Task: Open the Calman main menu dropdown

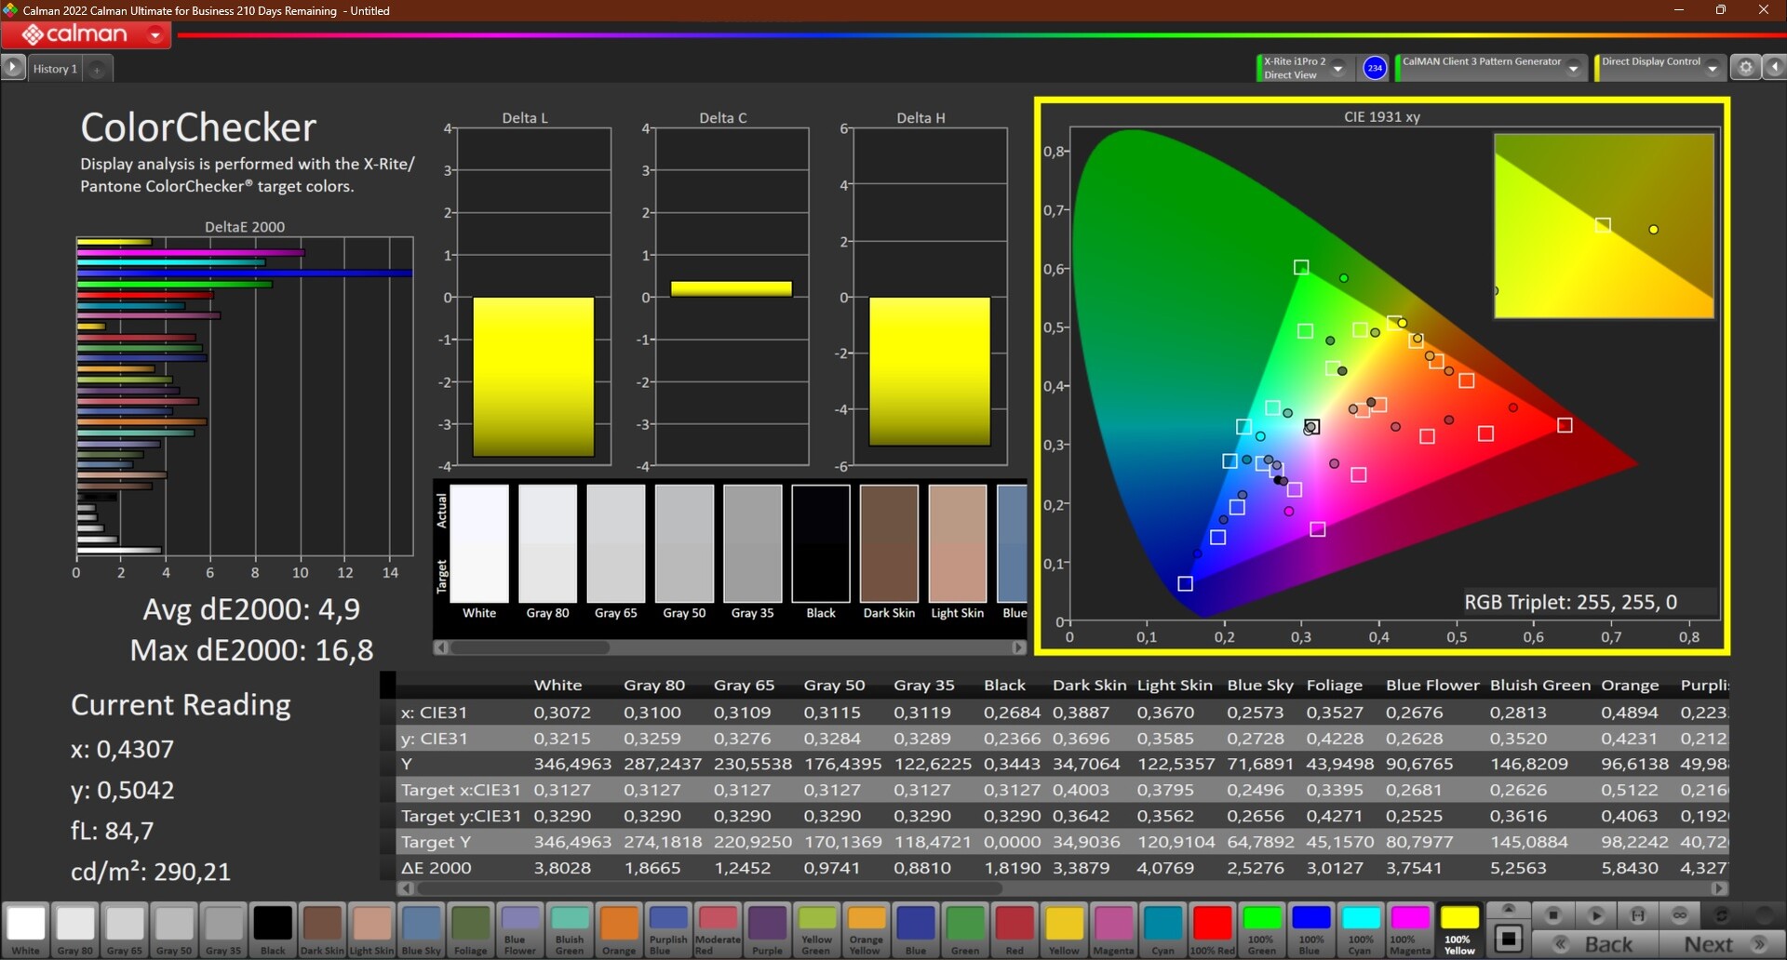Action: tap(155, 35)
